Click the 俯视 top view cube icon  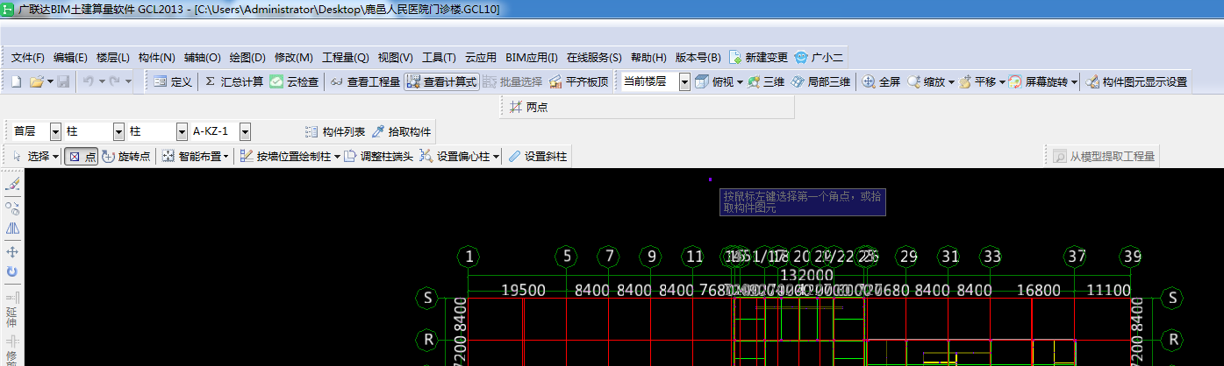701,81
